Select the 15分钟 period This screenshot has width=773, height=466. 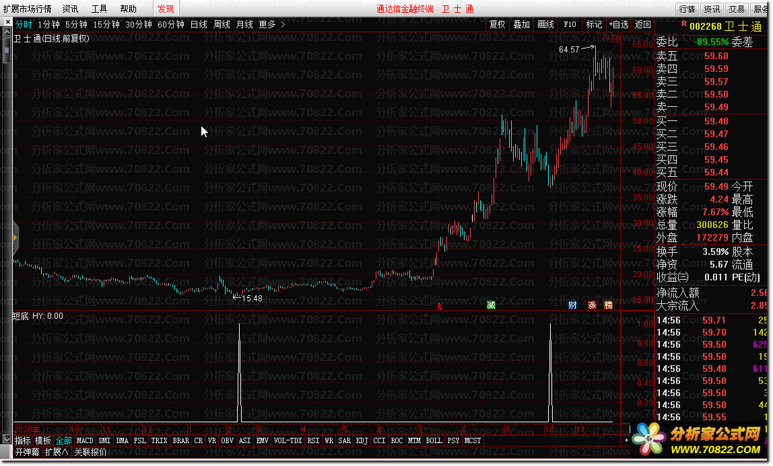(106, 25)
